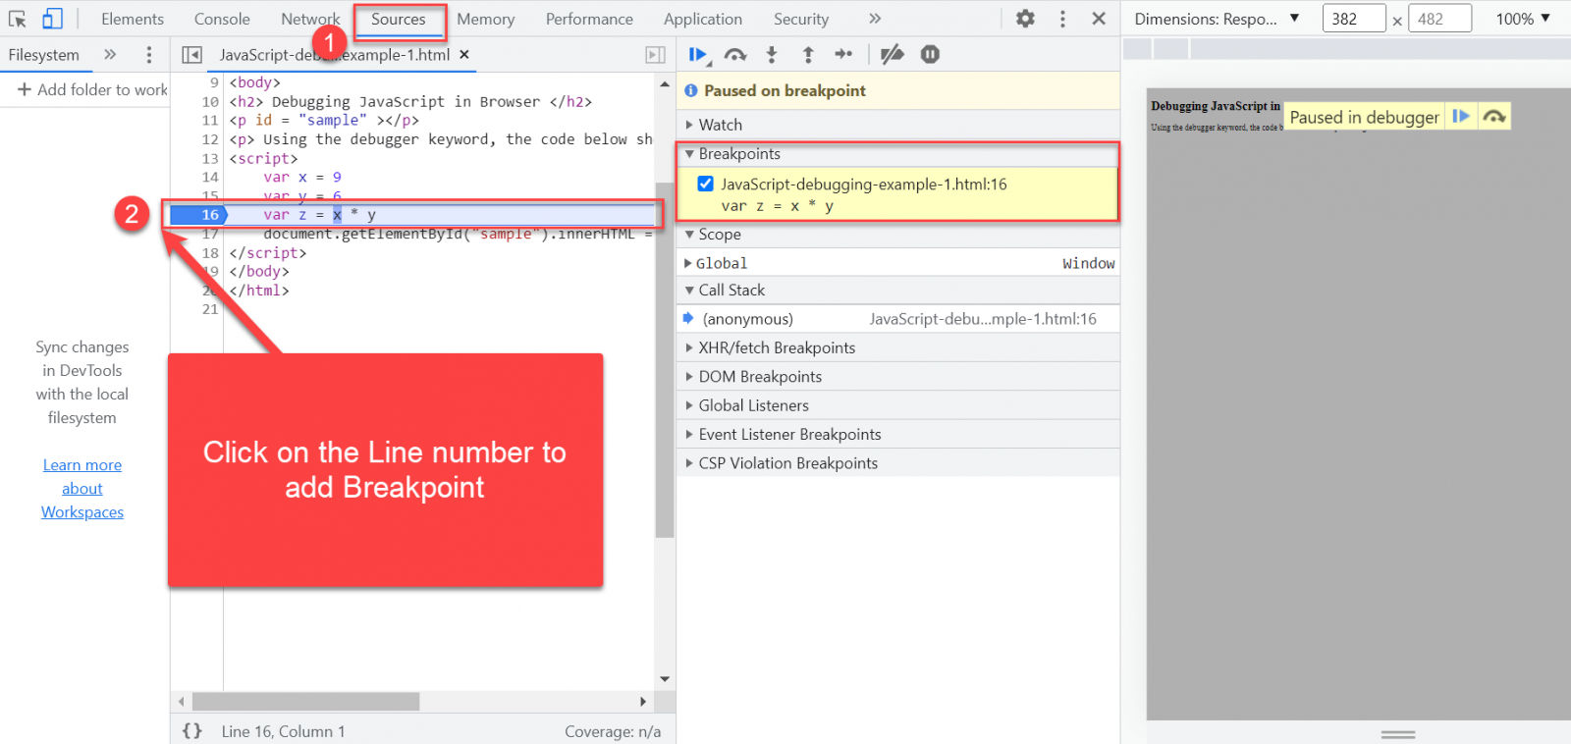Open the Sources tab
The height and width of the screenshot is (744, 1571).
coord(399,19)
